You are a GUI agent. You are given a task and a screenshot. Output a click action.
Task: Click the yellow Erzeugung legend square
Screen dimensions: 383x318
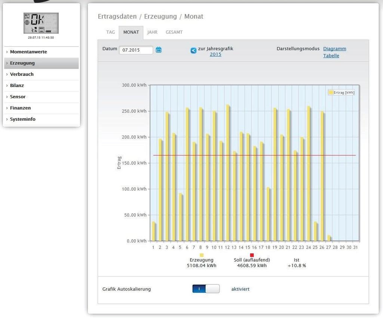202,255
